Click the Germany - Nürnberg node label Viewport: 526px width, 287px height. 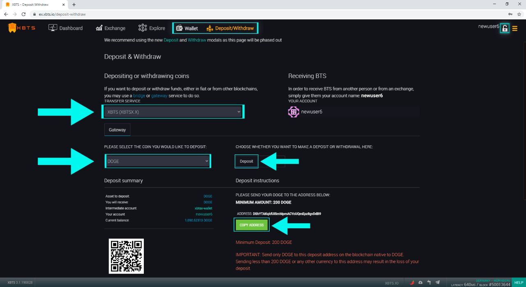click(493, 280)
